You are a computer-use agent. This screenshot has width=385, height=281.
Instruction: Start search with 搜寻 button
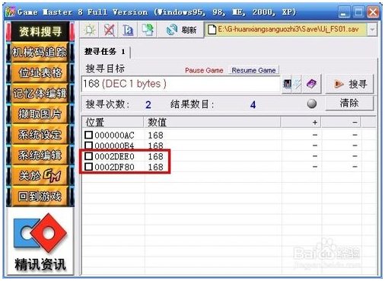pos(349,84)
